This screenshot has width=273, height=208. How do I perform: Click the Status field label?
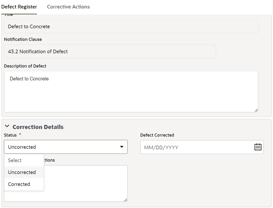tap(10, 135)
